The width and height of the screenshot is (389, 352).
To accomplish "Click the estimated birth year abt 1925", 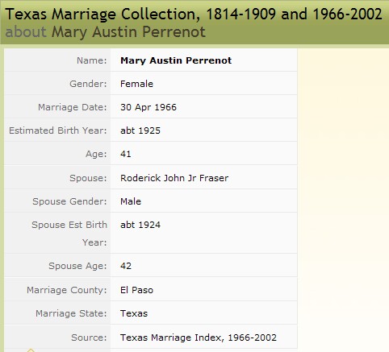I will (140, 130).
